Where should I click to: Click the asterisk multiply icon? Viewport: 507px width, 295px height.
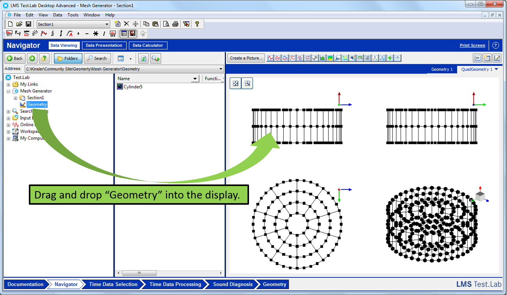point(95,34)
